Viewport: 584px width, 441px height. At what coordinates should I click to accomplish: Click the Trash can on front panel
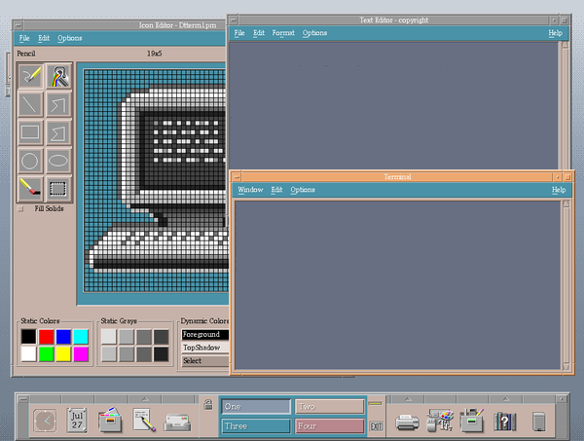point(538,422)
